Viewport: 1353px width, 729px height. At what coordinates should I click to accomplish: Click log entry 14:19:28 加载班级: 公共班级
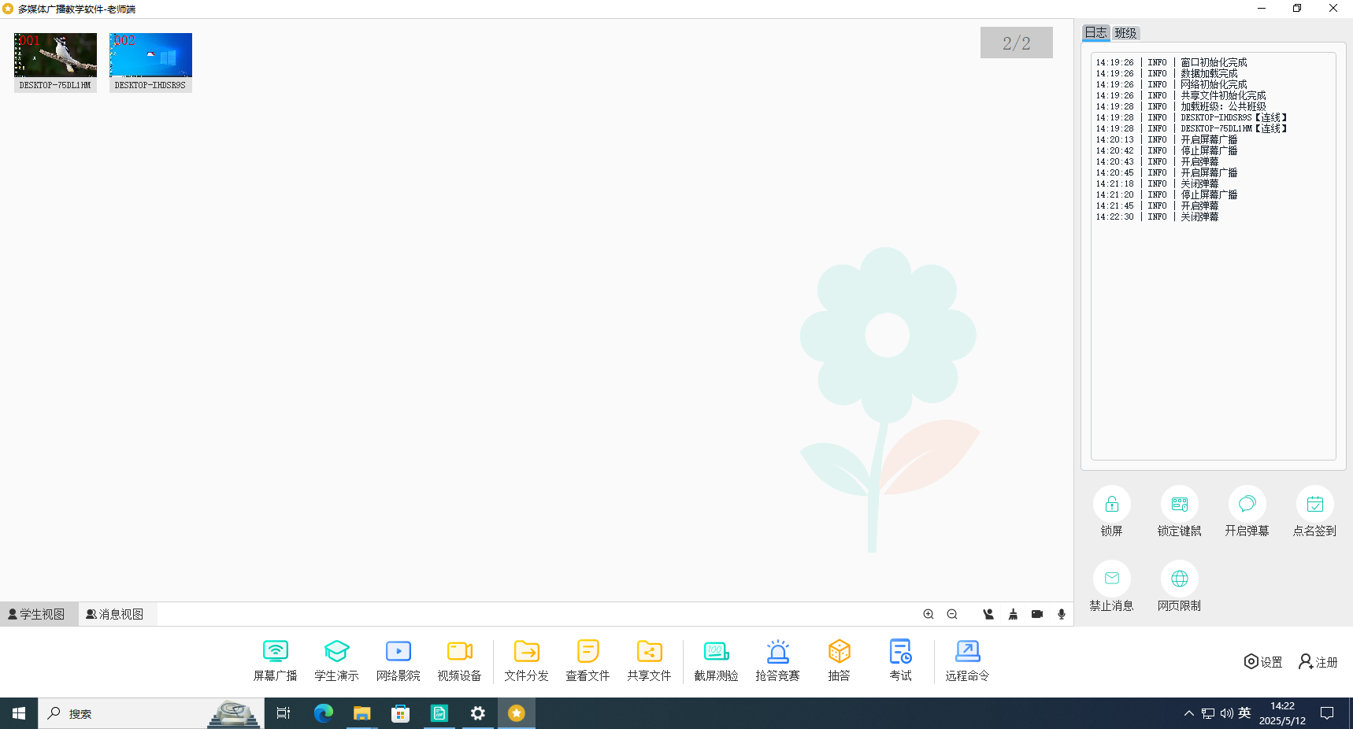(x=1181, y=106)
